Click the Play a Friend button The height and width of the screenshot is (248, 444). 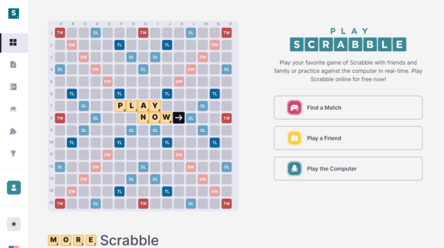click(348, 138)
